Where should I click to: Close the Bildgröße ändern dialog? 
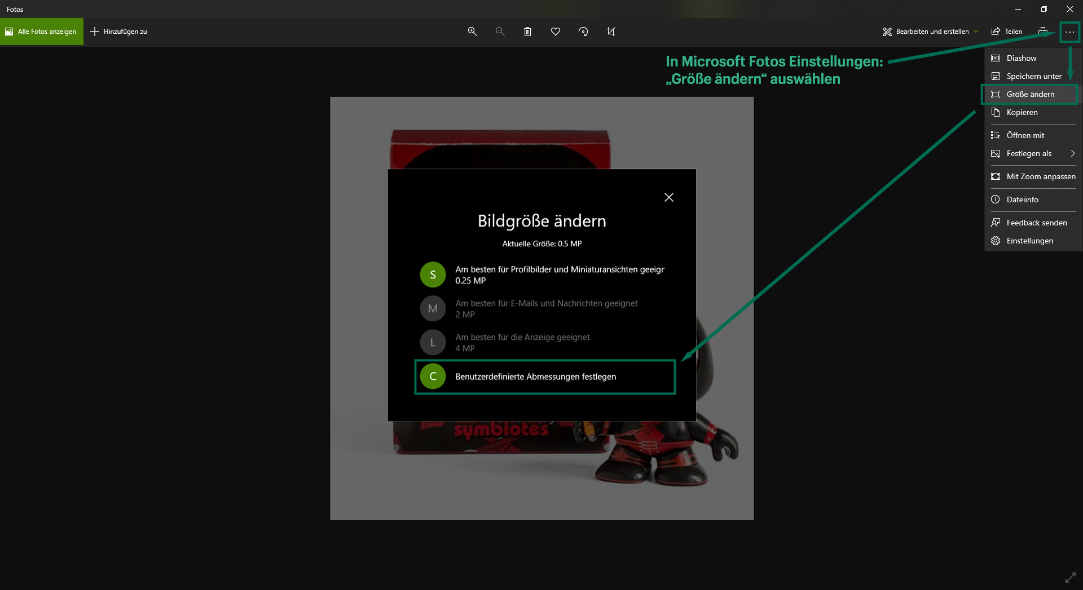coord(669,197)
